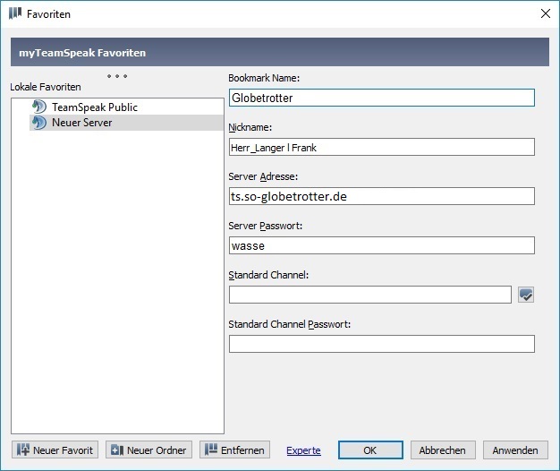Click the TeamSpeak Public server icon
This screenshot has width=560, height=471.
pyautogui.click(x=39, y=107)
